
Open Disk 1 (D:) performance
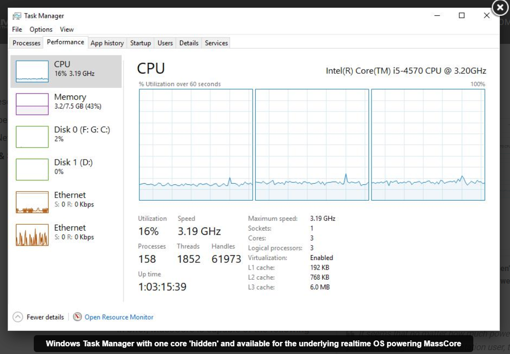pyautogui.click(x=32, y=169)
